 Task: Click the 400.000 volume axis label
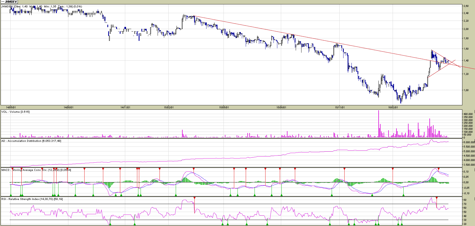(468, 114)
